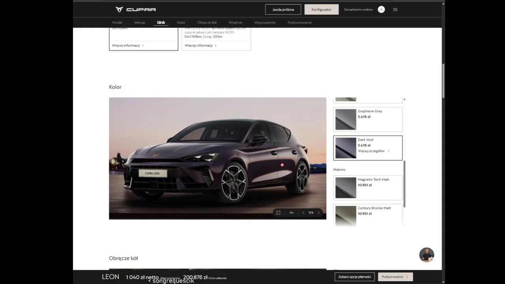Enter fullscreen view of the car image
505x284 pixels.
(278, 213)
